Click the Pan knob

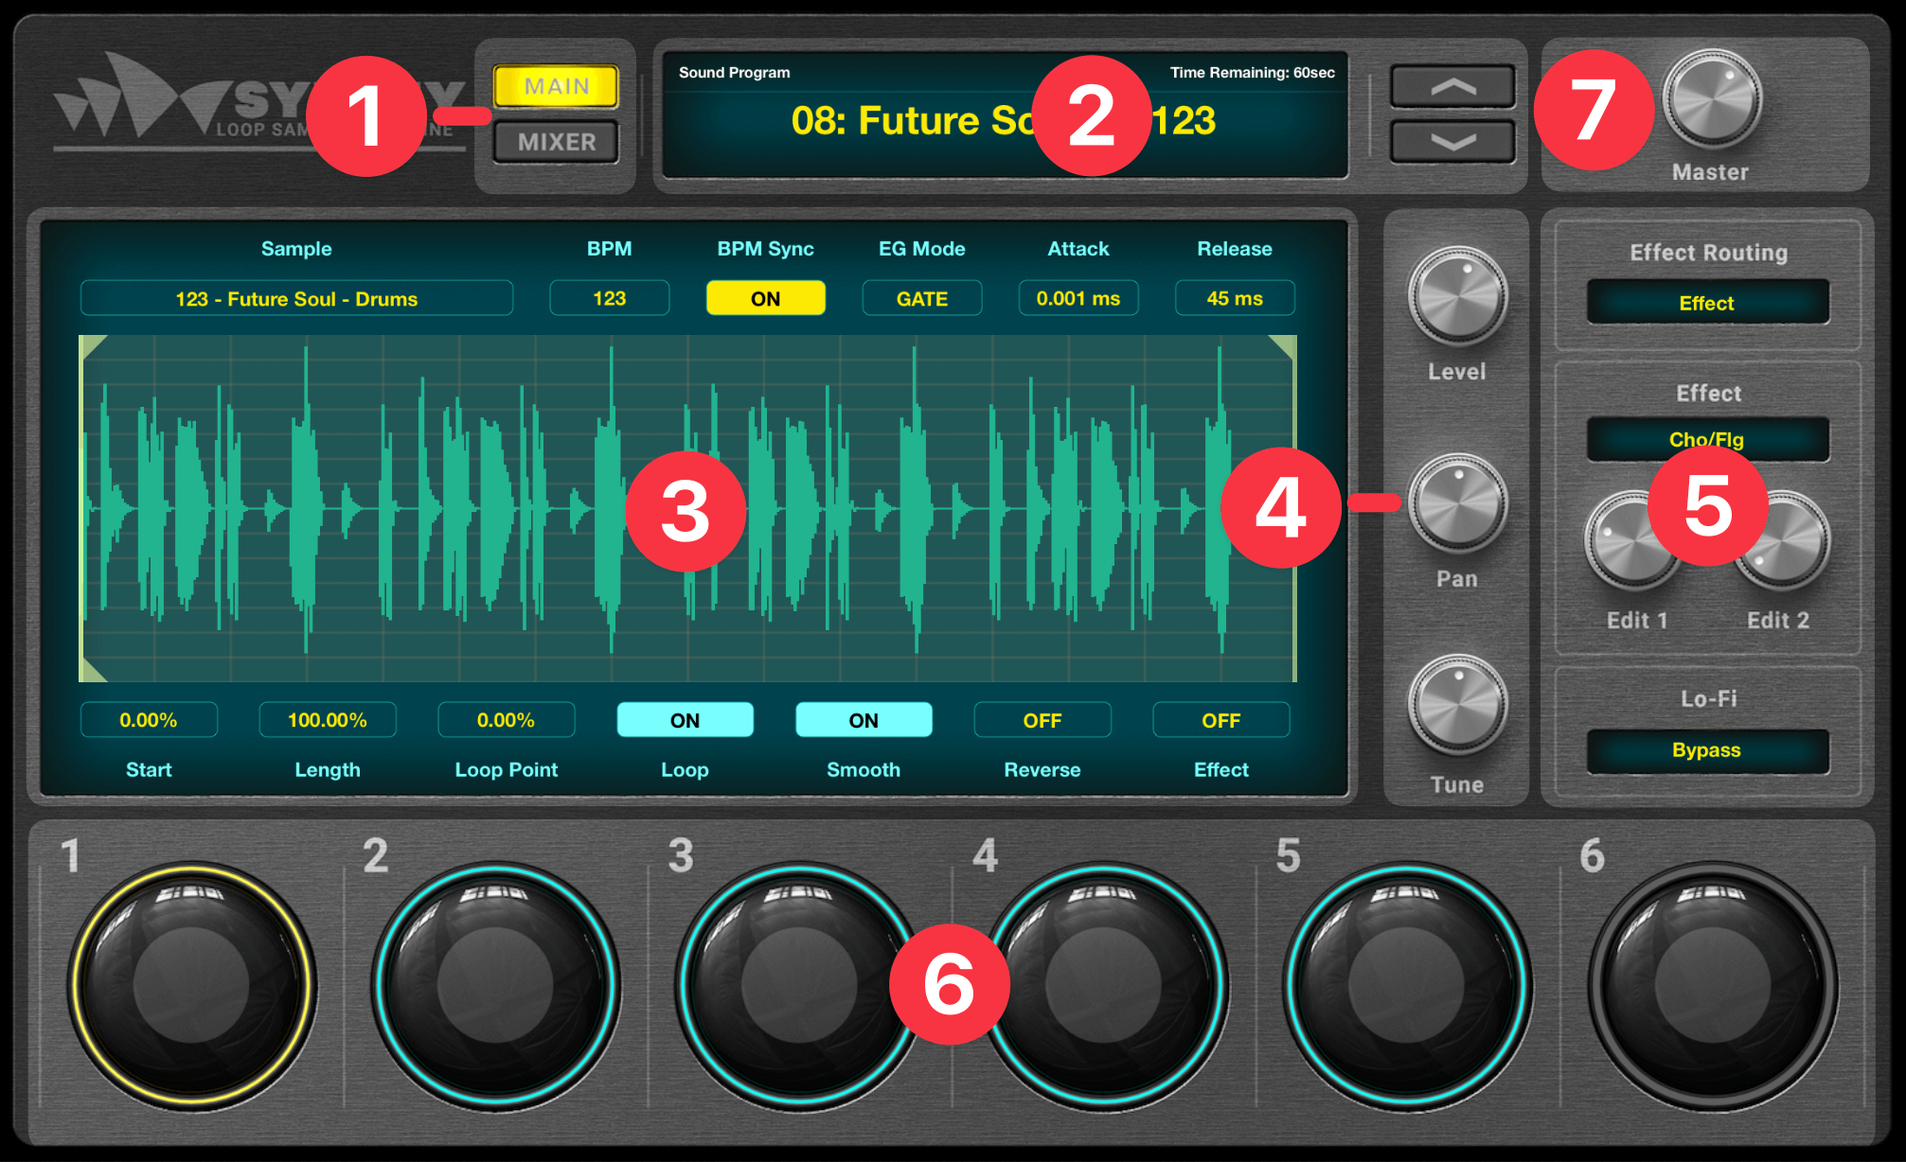click(x=1457, y=502)
